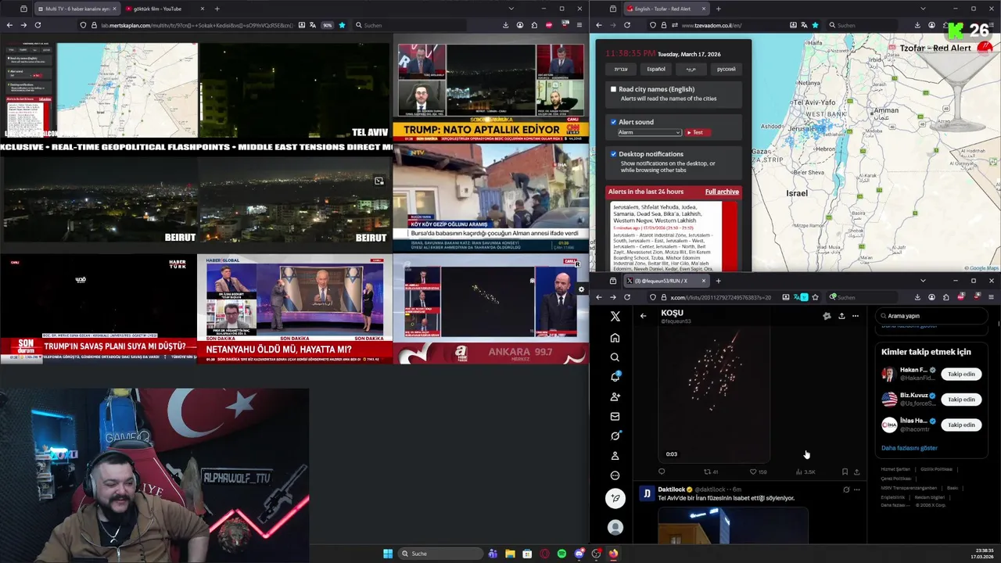The width and height of the screenshot is (1001, 563).
Task: Repost the post with 41 reposts
Action: [711, 472]
